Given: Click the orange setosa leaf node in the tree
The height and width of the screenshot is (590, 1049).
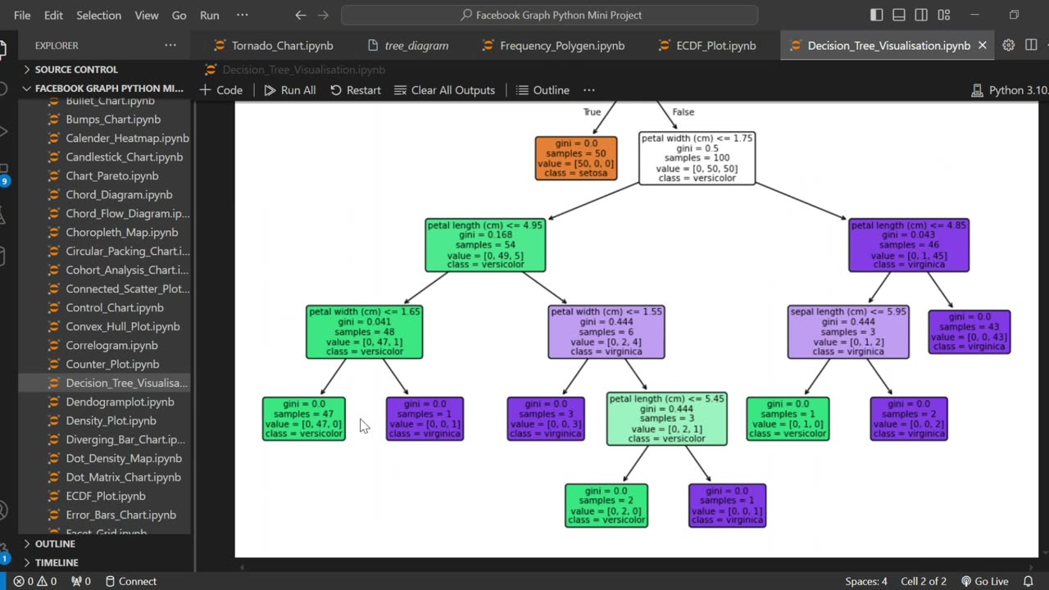Looking at the screenshot, I should point(575,158).
